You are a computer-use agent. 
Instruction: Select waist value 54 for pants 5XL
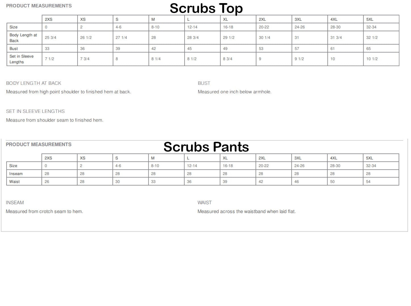[368, 182]
